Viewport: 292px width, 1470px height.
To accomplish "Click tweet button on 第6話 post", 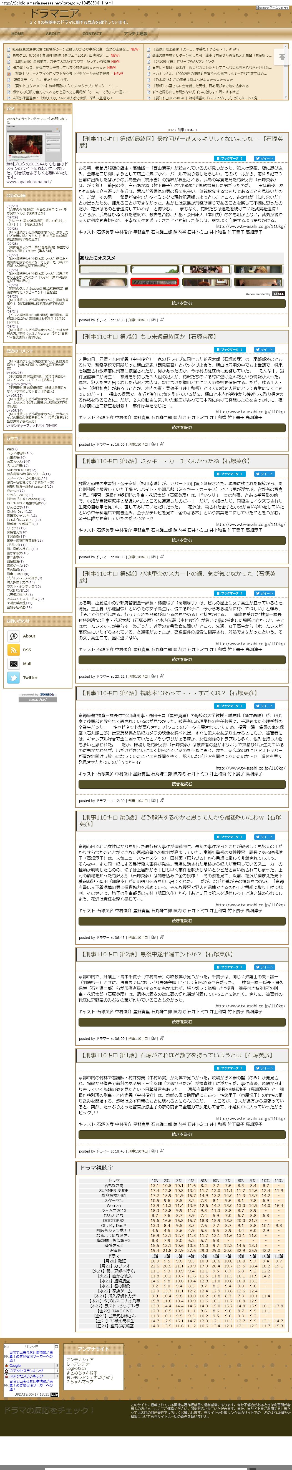I will coord(264,474).
